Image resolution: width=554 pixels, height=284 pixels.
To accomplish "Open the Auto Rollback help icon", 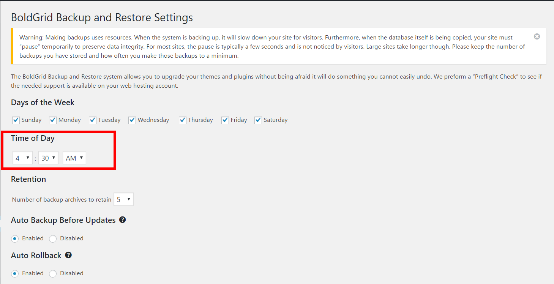I will tap(68, 255).
